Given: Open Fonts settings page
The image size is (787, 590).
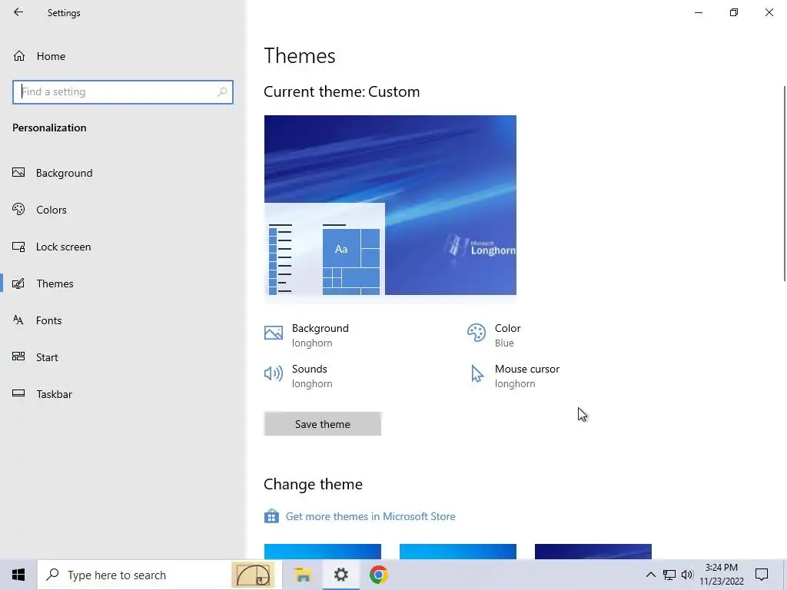Looking at the screenshot, I should pos(48,320).
